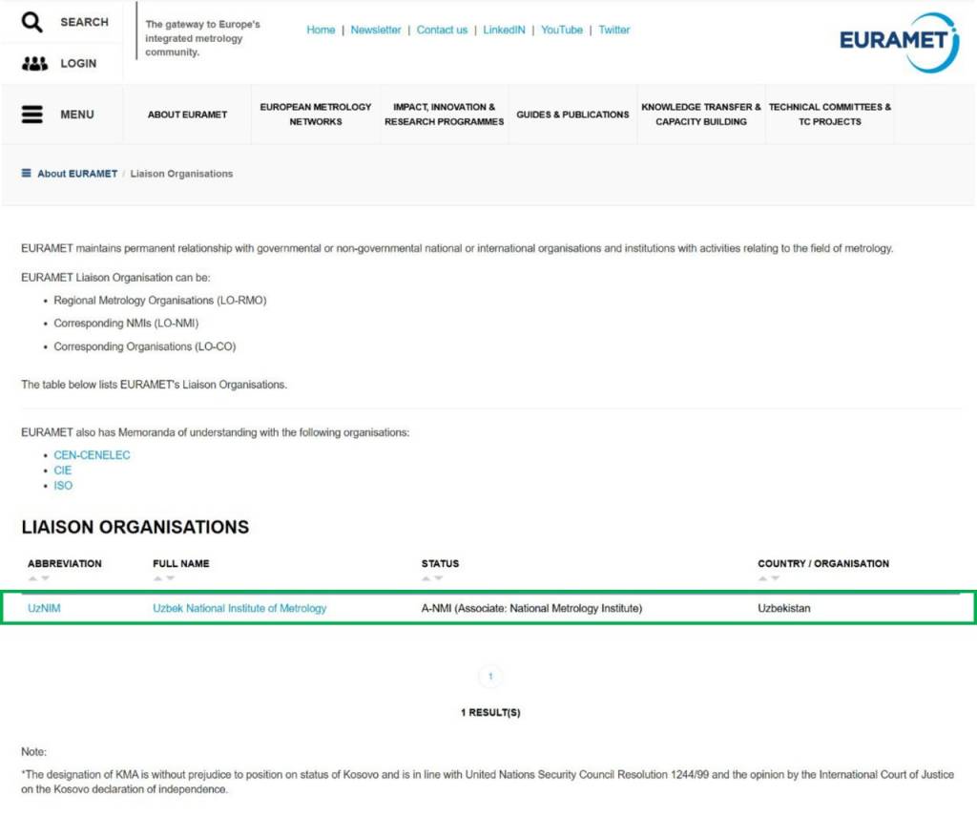Expand Knowledge Transfer & Capacity Building menu

(x=701, y=115)
